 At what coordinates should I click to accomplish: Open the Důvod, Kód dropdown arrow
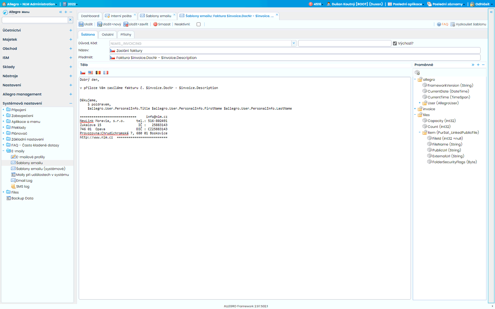[x=293, y=43]
